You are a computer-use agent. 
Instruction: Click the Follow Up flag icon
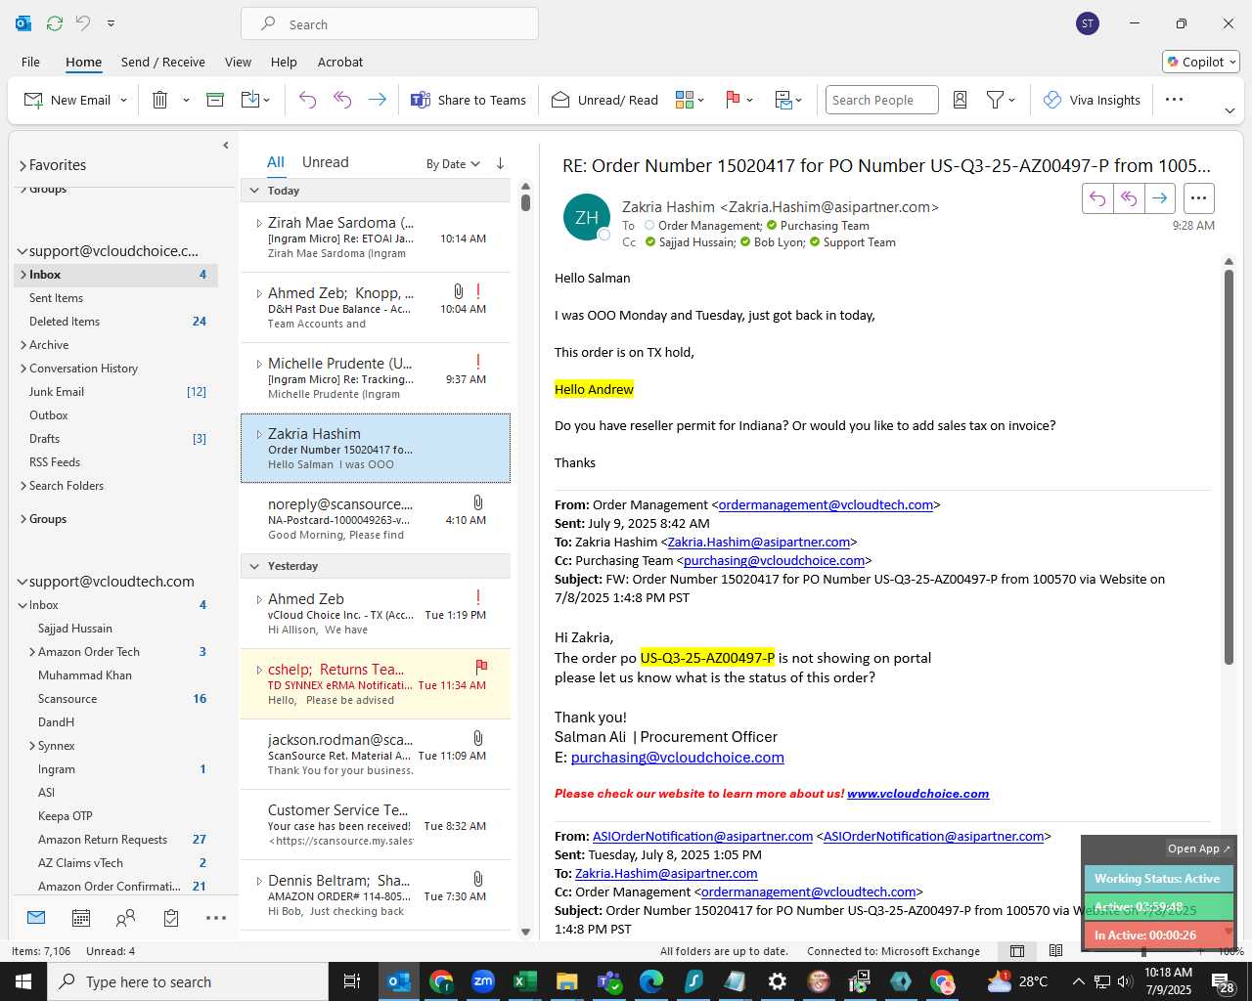[x=732, y=100]
